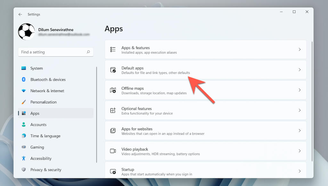Click the Personalization paintbrush icon

[x=24, y=102]
